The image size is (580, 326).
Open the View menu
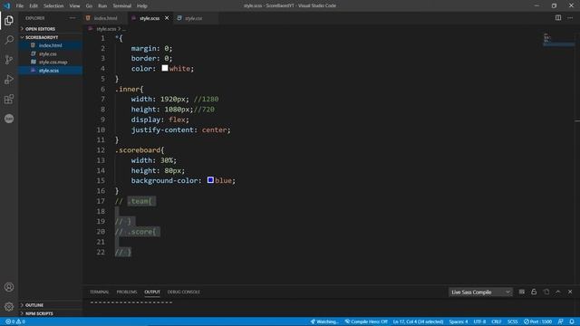tap(74, 5)
